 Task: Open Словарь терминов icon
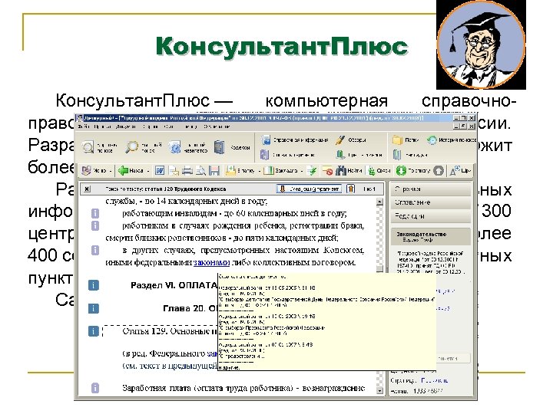(264, 154)
